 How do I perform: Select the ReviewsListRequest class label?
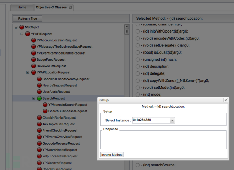pyautogui.click(x=51, y=66)
